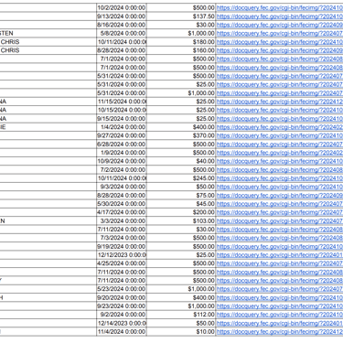The image size is (343, 343).
Task: Click the 11/4/2024 0:00:00 date cell
Action: pyautogui.click(x=122, y=332)
